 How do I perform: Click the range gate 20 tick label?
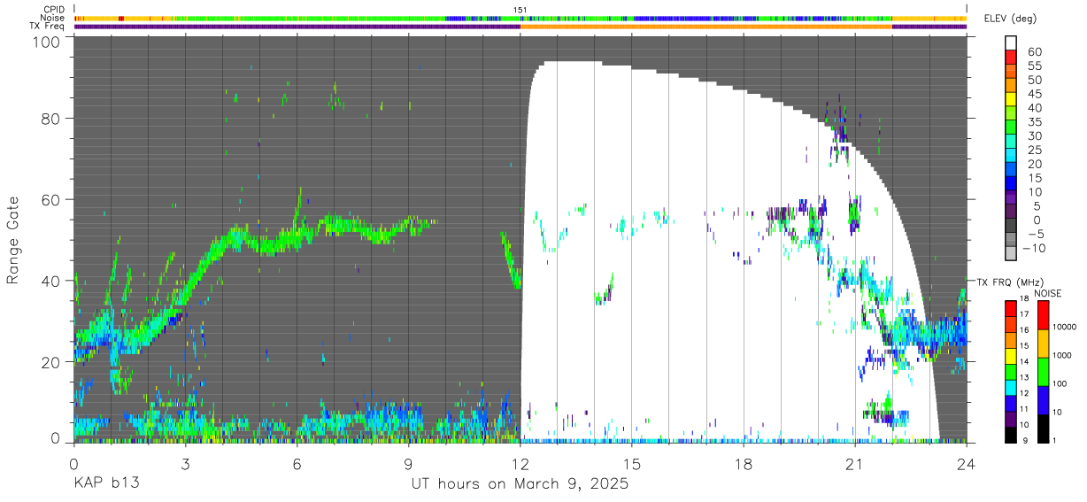[51, 362]
